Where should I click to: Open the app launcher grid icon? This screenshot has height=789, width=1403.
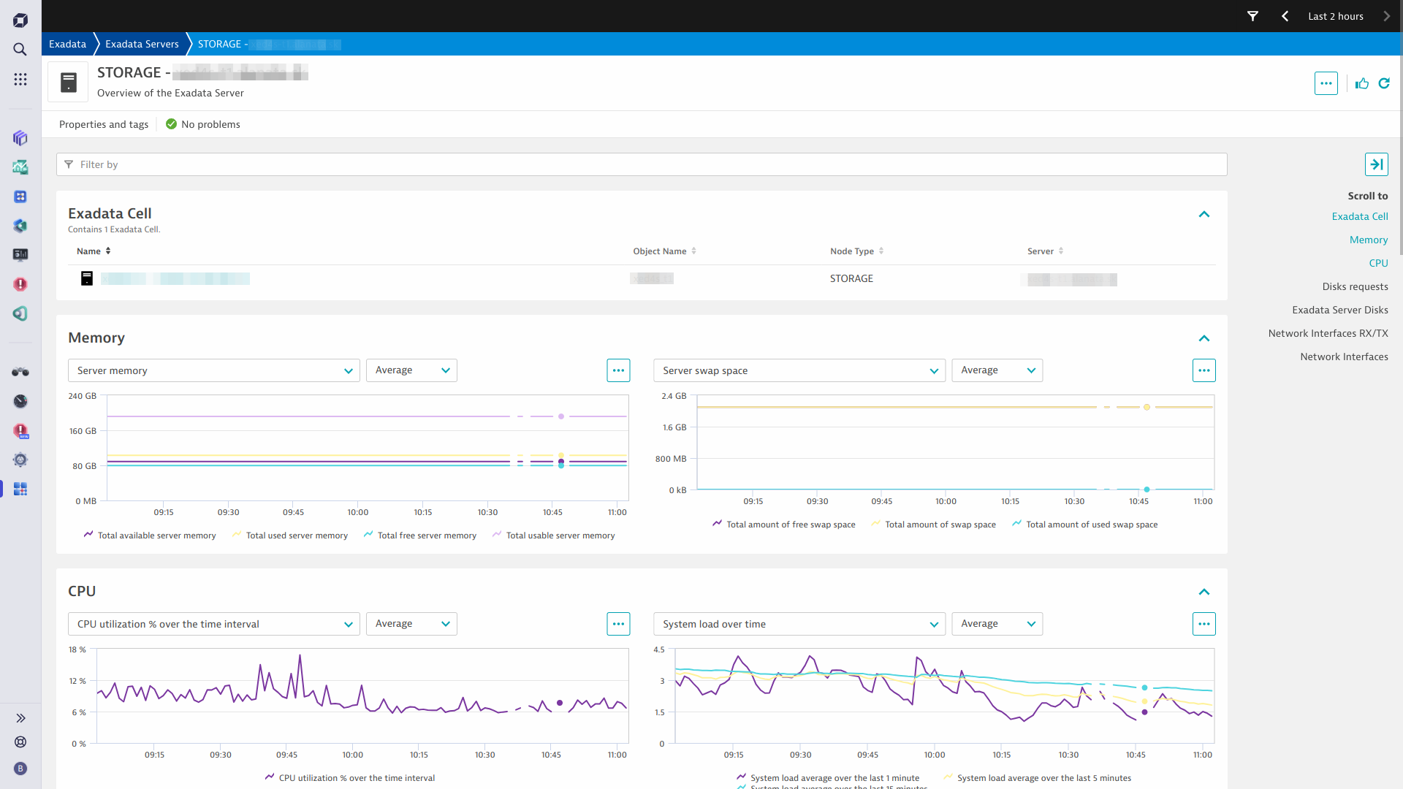20,79
